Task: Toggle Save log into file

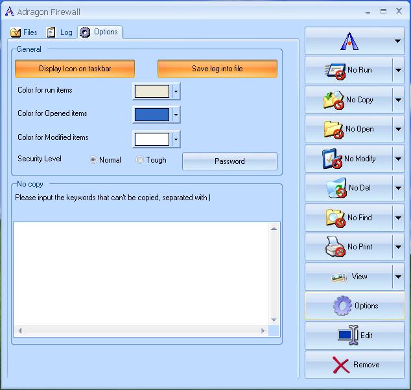Action: click(217, 69)
